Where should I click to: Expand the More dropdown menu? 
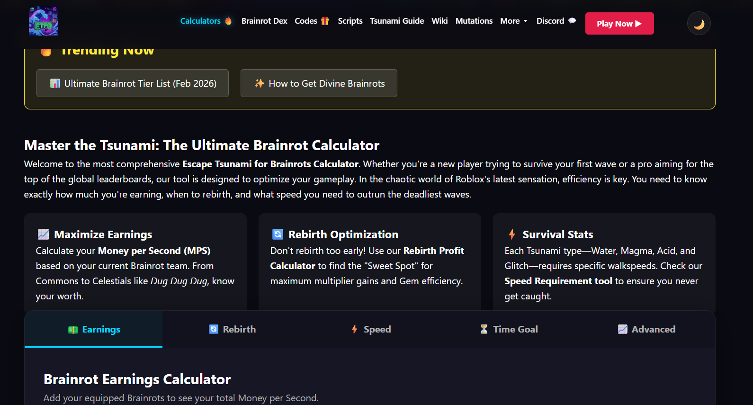(513, 21)
